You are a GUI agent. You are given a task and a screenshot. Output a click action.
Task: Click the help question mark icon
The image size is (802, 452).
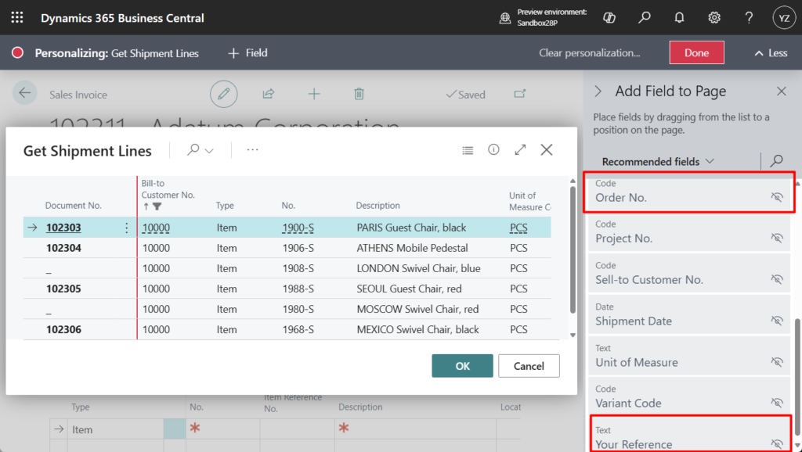click(x=749, y=17)
